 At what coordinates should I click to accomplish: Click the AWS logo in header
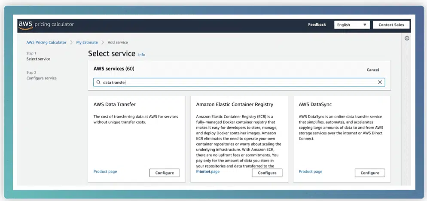click(26, 25)
